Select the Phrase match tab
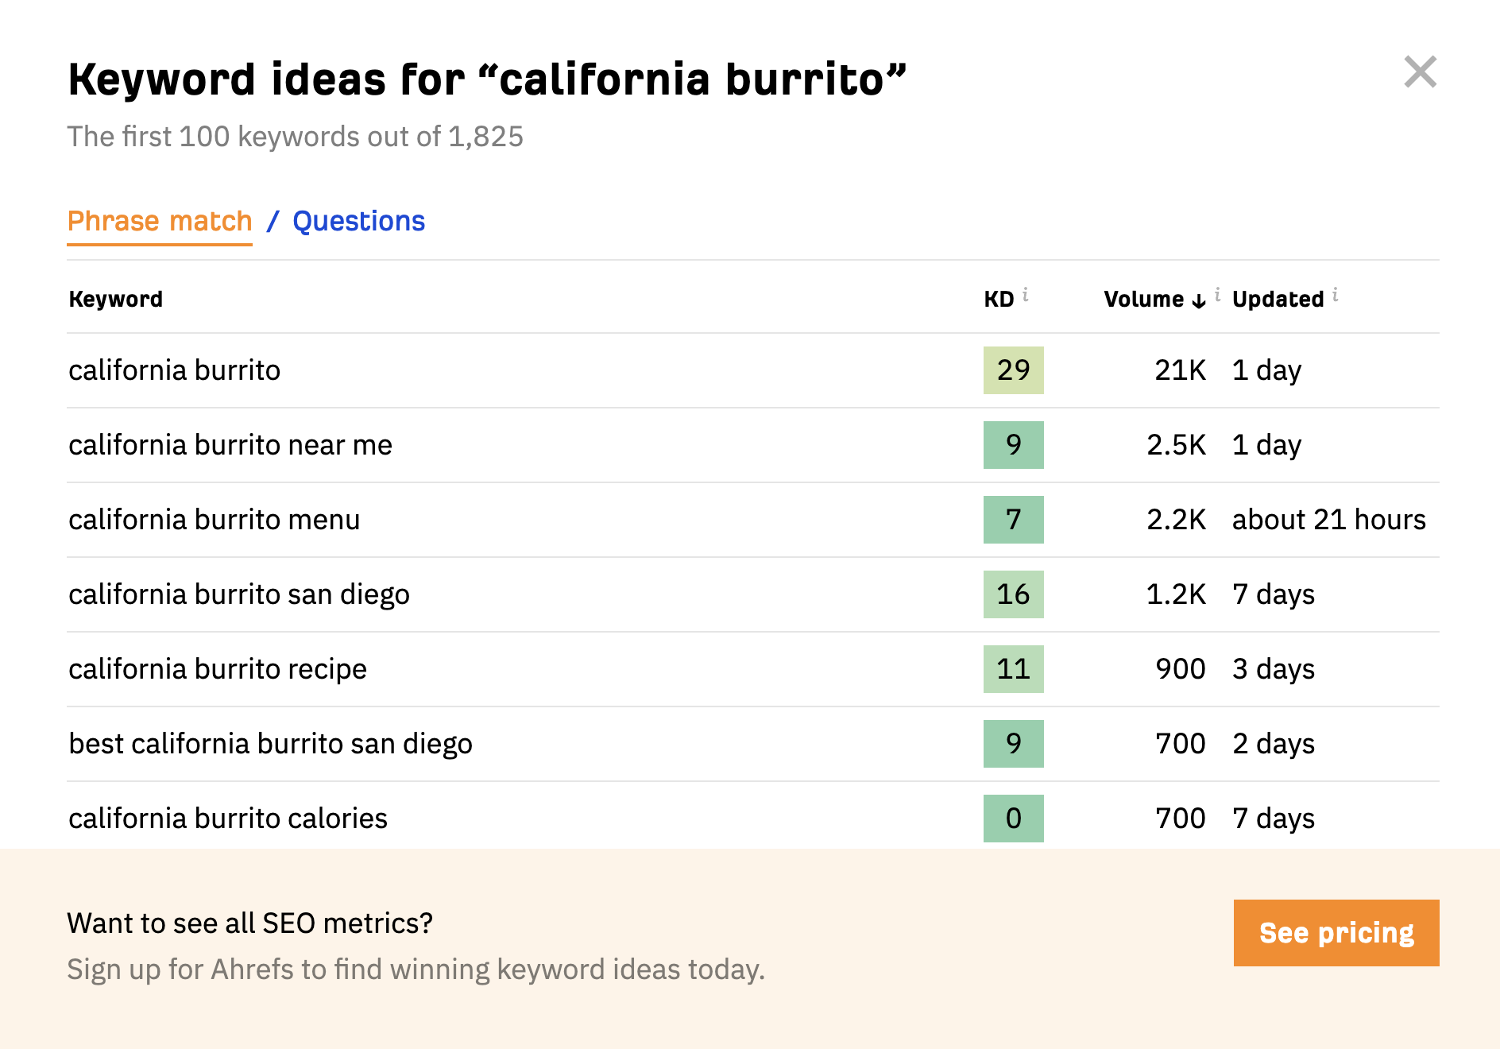The width and height of the screenshot is (1500, 1049). (160, 221)
